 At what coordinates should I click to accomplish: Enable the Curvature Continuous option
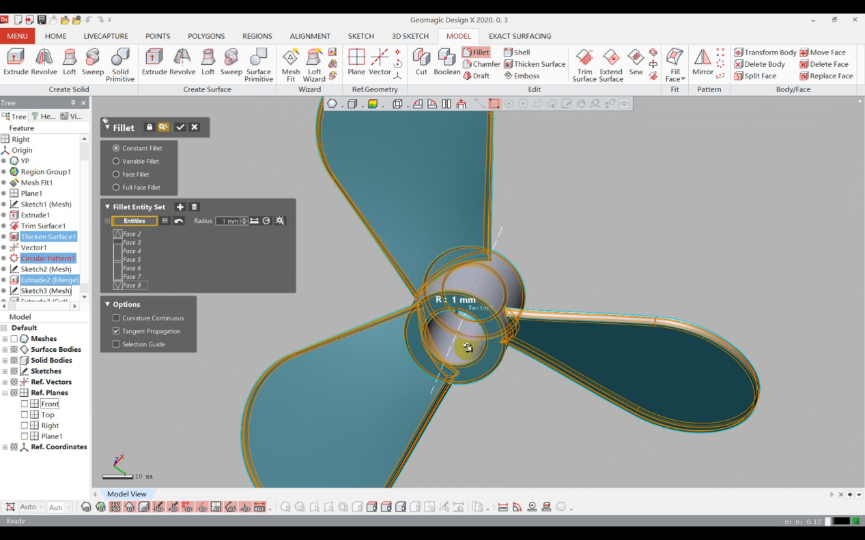pos(115,318)
